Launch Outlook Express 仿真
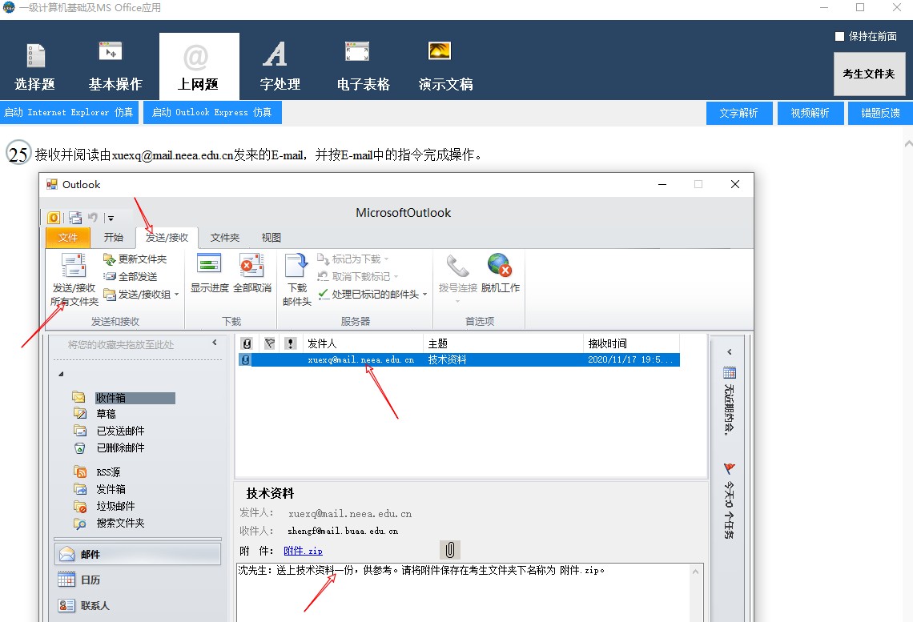The height and width of the screenshot is (622, 913). [212, 112]
